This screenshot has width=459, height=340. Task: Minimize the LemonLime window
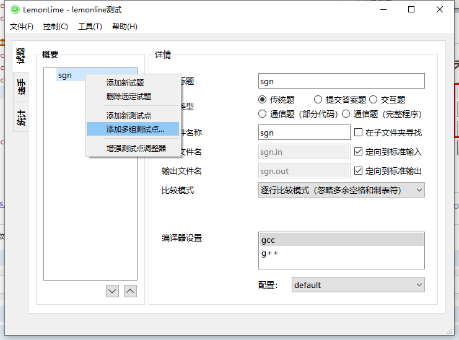click(x=383, y=10)
